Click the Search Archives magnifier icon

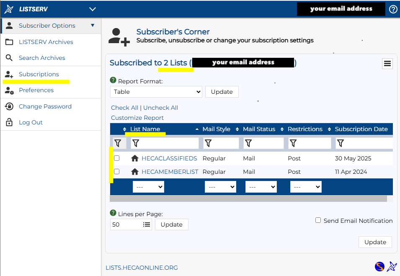coord(9,58)
